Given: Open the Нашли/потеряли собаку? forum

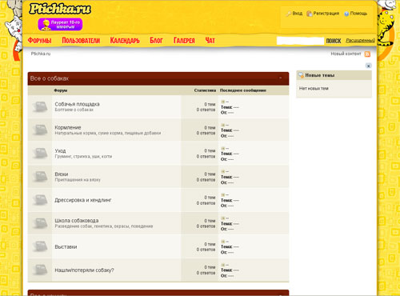Looking at the screenshot, I should [x=84, y=270].
